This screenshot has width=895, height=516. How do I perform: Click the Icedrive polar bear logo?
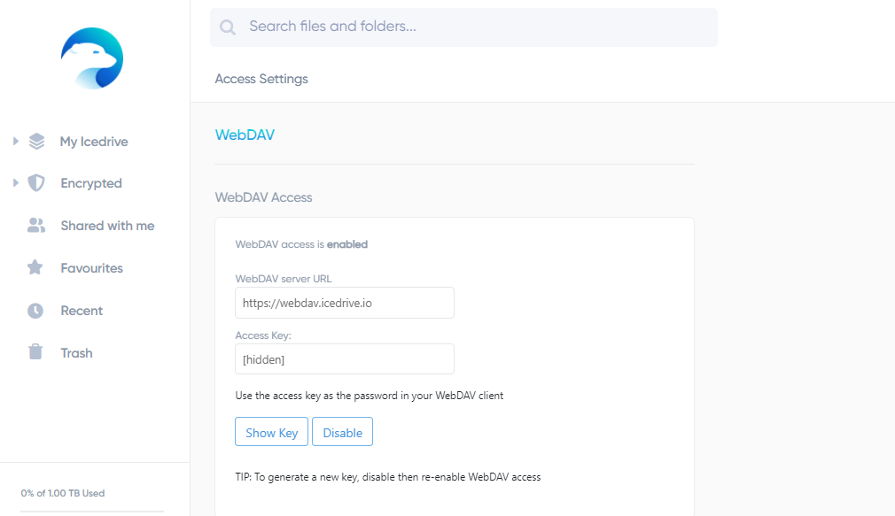[92, 58]
